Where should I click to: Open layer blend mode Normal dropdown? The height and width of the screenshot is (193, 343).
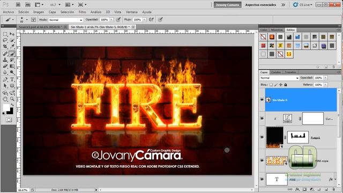click(x=279, y=78)
